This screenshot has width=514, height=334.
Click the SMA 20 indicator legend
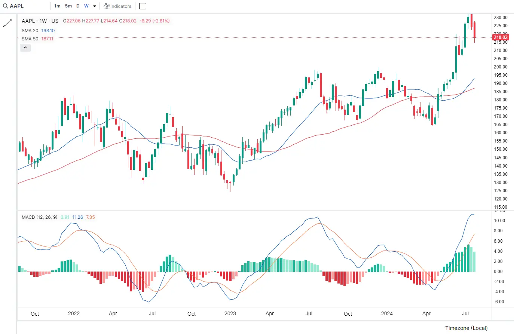point(38,31)
